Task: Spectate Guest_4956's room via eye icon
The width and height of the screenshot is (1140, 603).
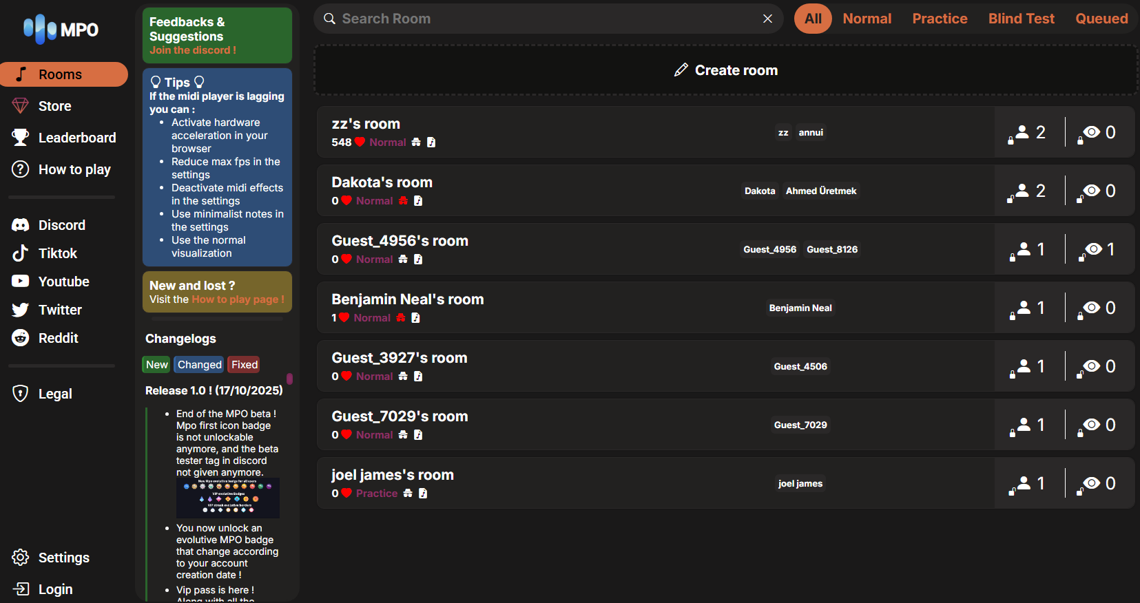Action: click(1092, 249)
